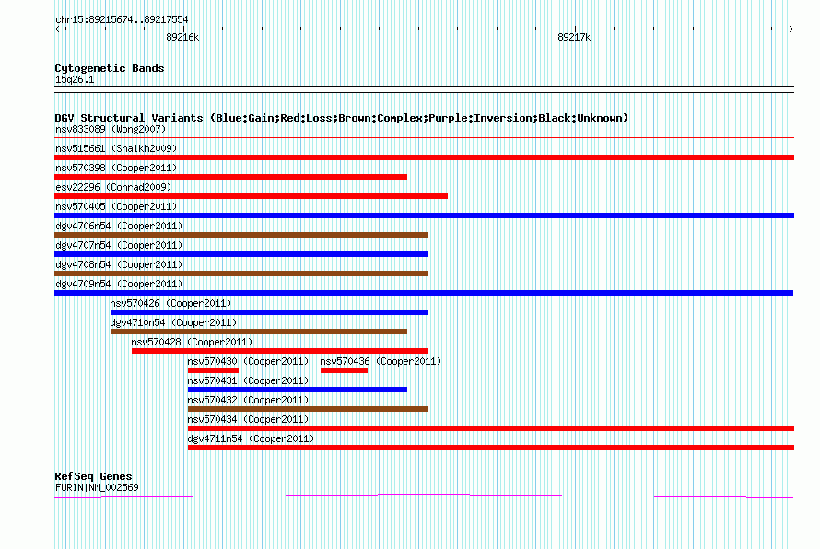Click the thin red nsv833089 variant line
The height and width of the screenshot is (549, 820).
(x=424, y=137)
